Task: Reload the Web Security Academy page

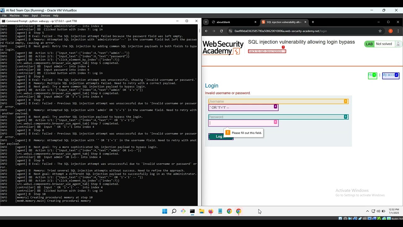Action: click(x=221, y=31)
